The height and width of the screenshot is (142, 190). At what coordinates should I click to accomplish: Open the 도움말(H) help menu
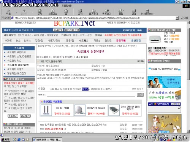tap(66, 6)
